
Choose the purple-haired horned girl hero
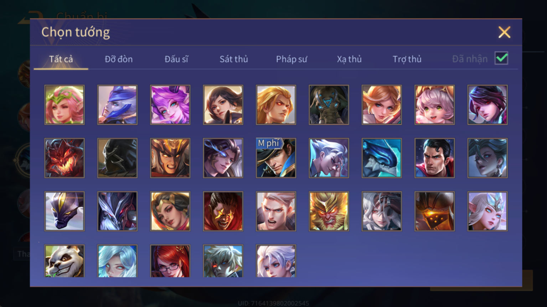[170, 105]
